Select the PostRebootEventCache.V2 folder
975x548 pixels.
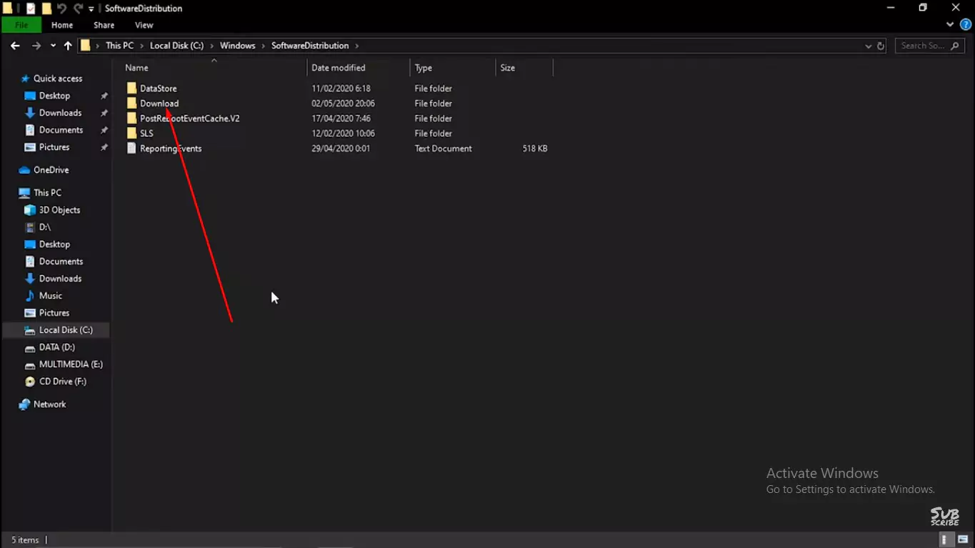(x=189, y=119)
